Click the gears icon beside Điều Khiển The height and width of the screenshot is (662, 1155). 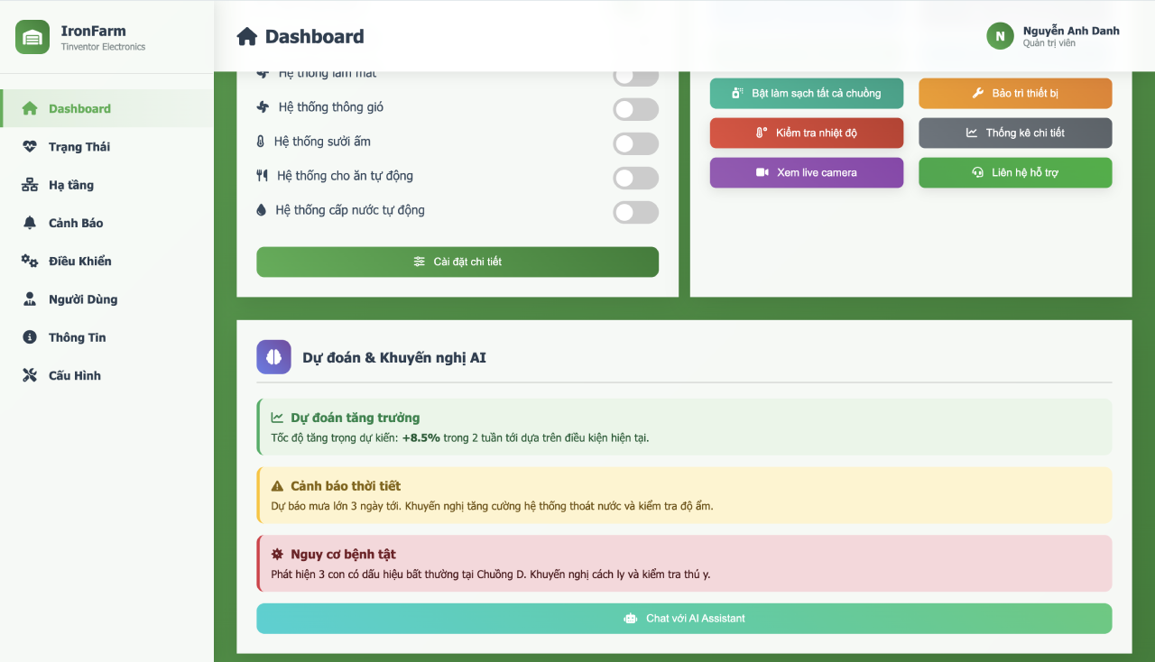(x=30, y=261)
